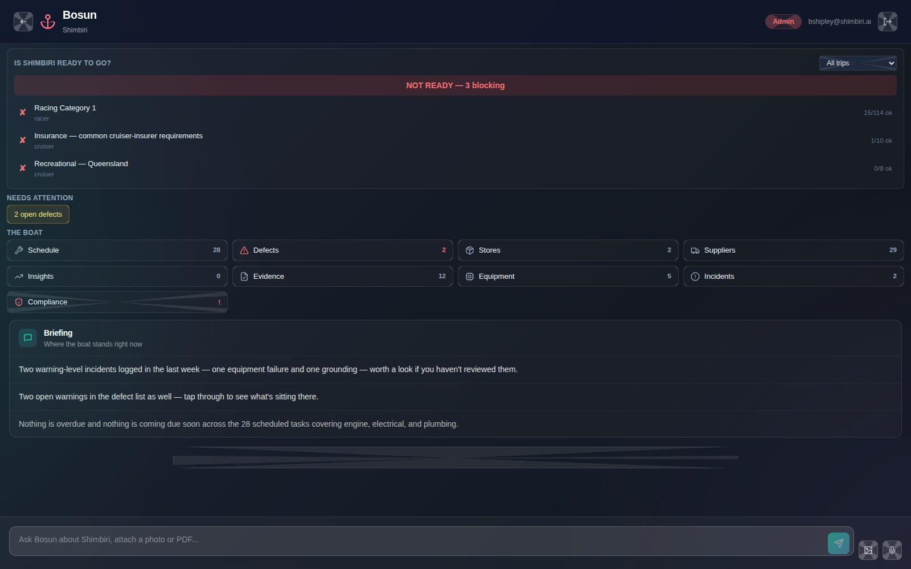Click the 15/114 ok status
911x569 pixels.
point(878,113)
